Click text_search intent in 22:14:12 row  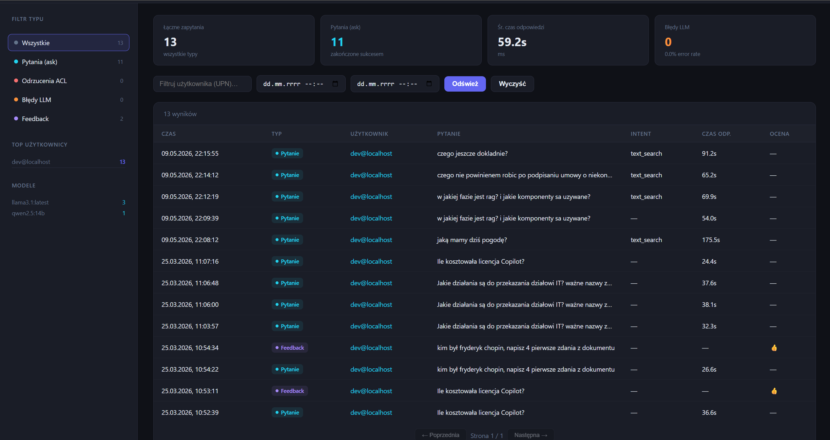(x=646, y=175)
